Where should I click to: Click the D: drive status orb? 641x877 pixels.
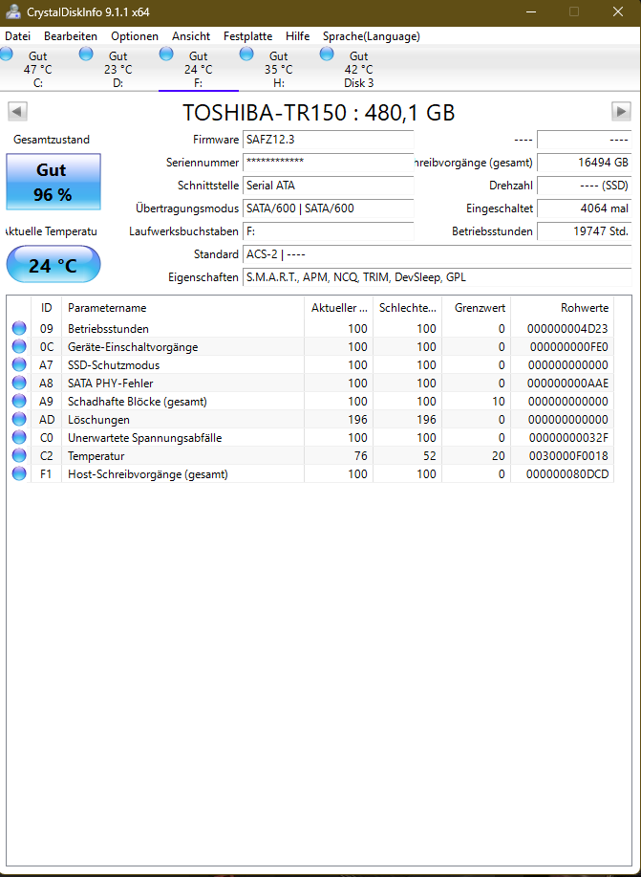pos(86,54)
